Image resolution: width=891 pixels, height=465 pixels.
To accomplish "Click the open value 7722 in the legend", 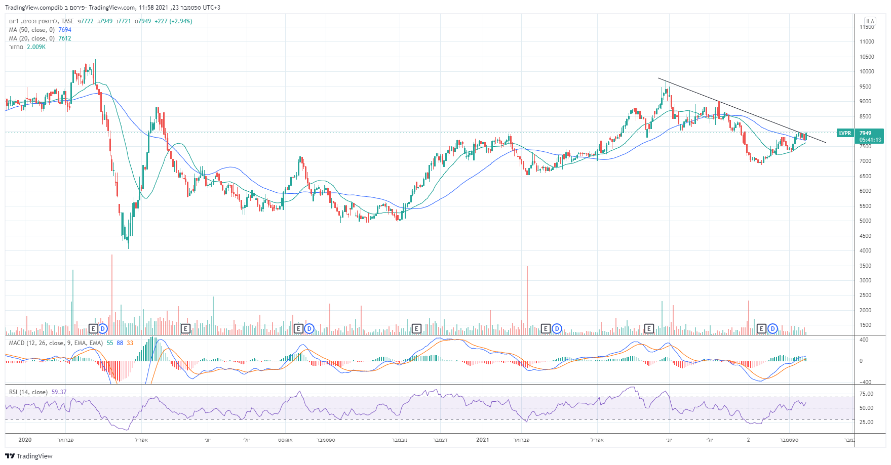I will (87, 21).
